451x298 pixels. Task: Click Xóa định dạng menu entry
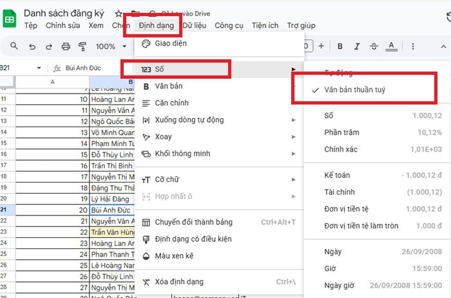click(x=177, y=282)
